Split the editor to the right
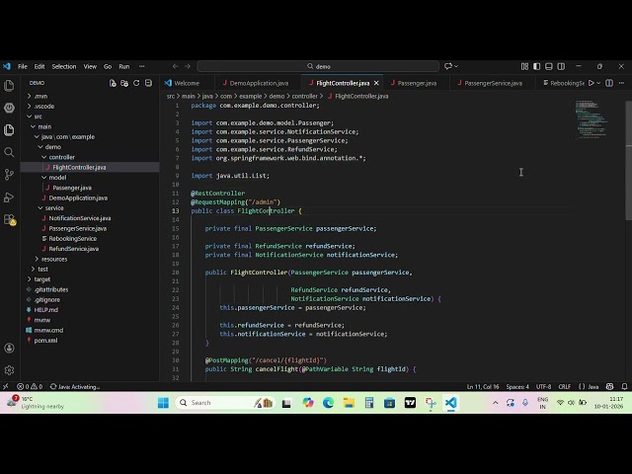Screen dimensions: 632x474 (x=609, y=83)
